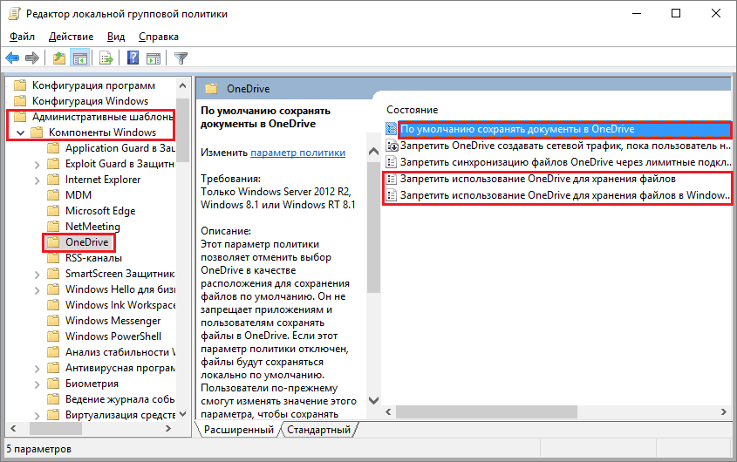Viewport: 737px width, 462px height.
Task: Select Application Guard tree item
Action: (120, 148)
